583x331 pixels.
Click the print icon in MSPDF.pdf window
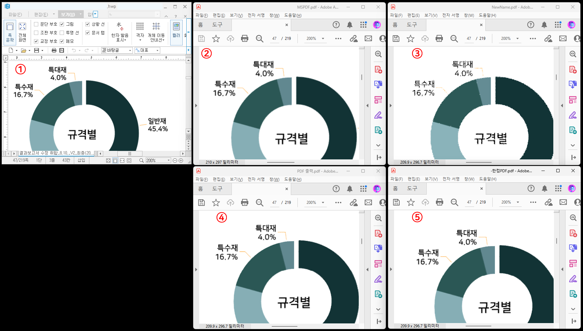244,39
